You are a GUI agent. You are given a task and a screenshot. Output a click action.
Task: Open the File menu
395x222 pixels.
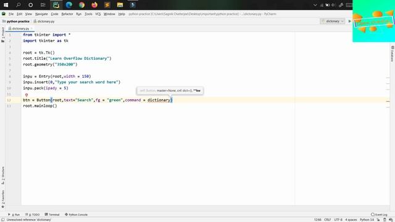pyautogui.click(x=11, y=14)
